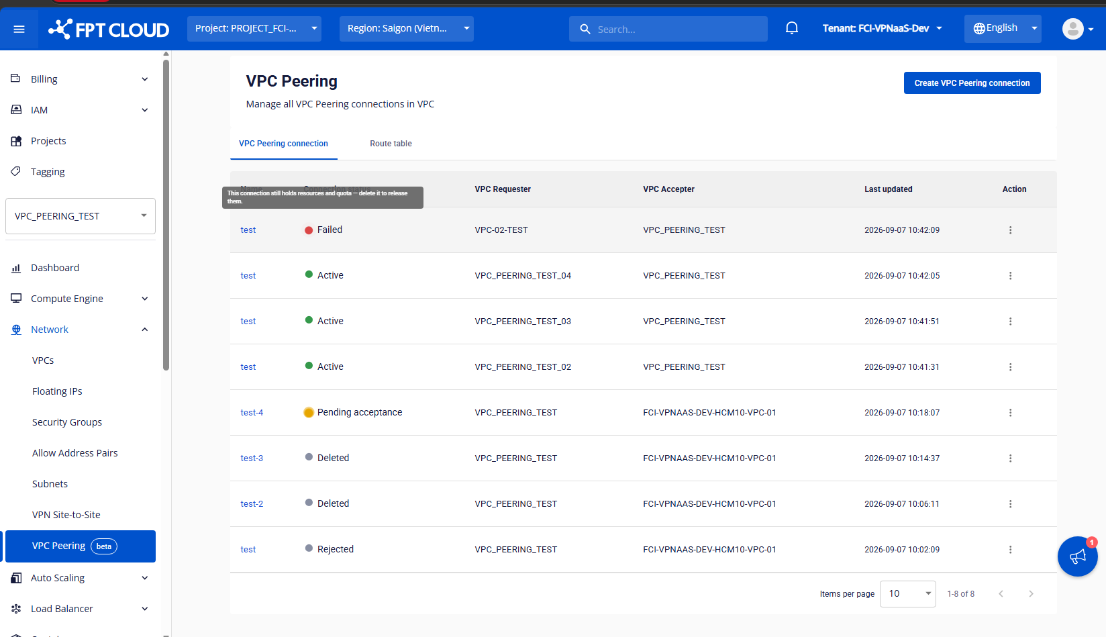Open Subnets in sidebar
Image resolution: width=1106 pixels, height=637 pixels.
pos(50,484)
